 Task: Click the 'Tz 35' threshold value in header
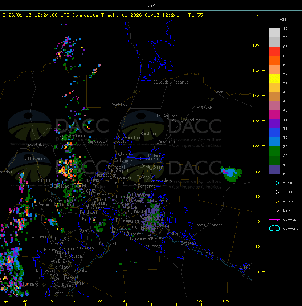click(x=196, y=15)
